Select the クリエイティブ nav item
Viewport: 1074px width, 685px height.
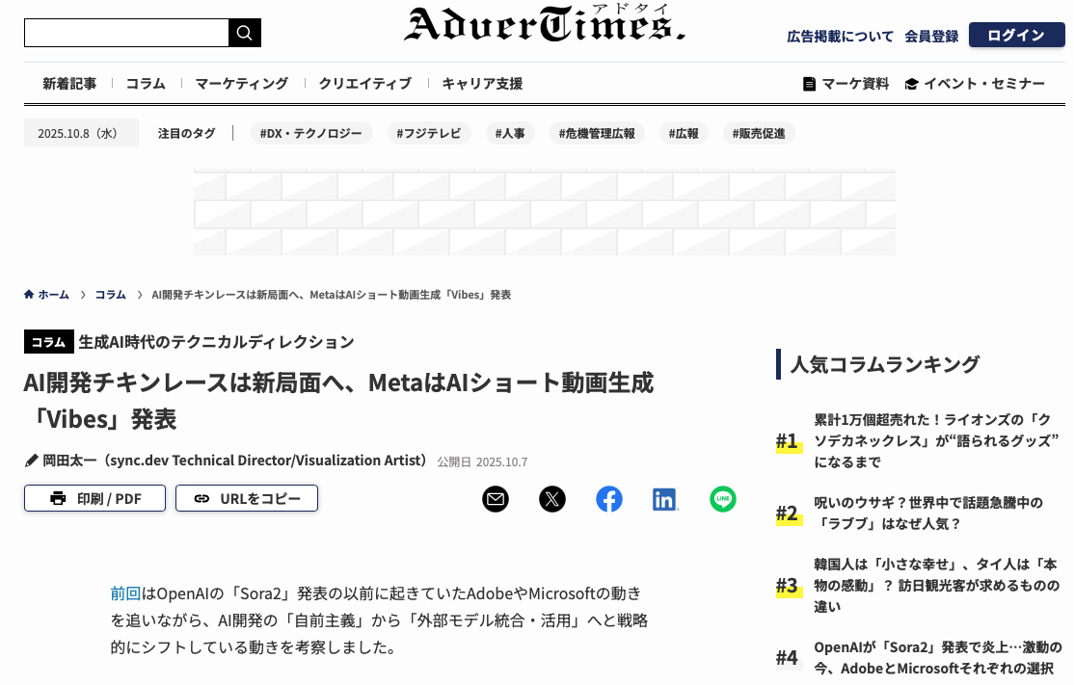pyautogui.click(x=364, y=84)
